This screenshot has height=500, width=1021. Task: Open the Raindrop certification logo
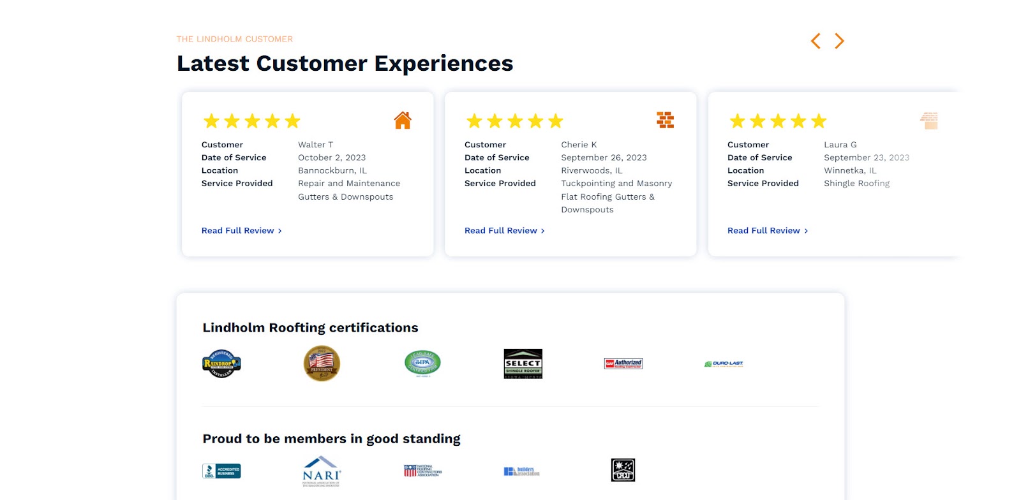pos(221,364)
